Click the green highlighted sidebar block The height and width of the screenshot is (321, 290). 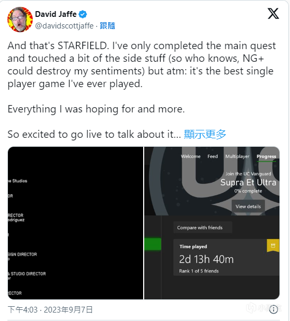click(x=153, y=244)
